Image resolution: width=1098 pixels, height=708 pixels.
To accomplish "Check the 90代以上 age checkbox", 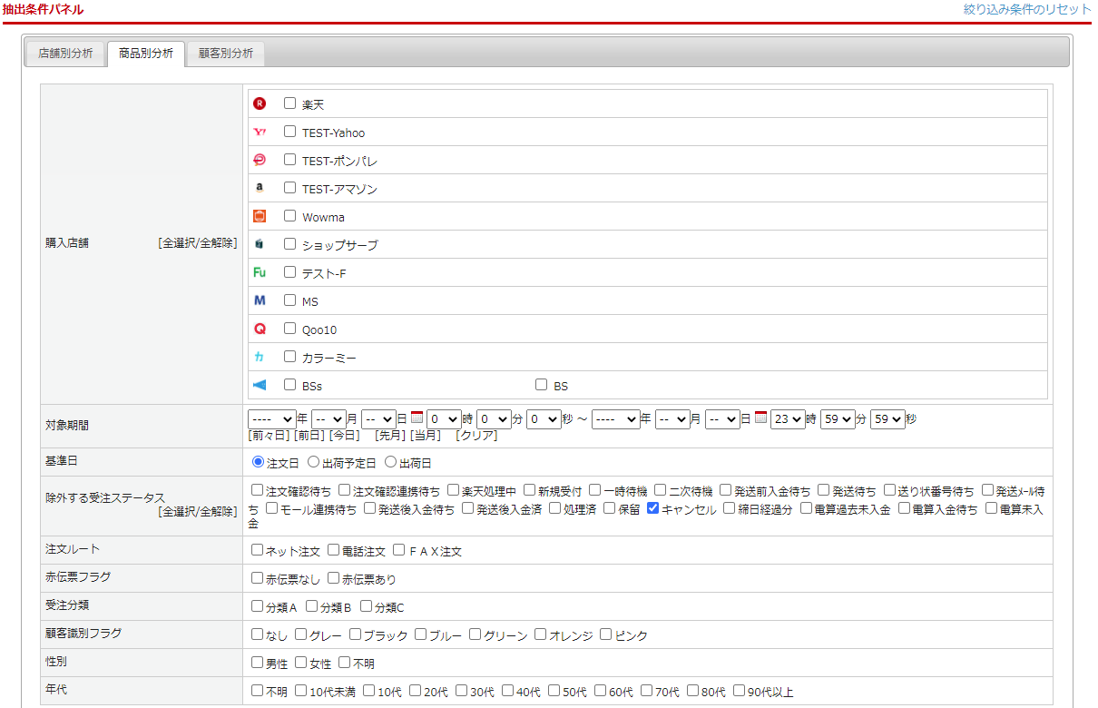I will coord(740,691).
